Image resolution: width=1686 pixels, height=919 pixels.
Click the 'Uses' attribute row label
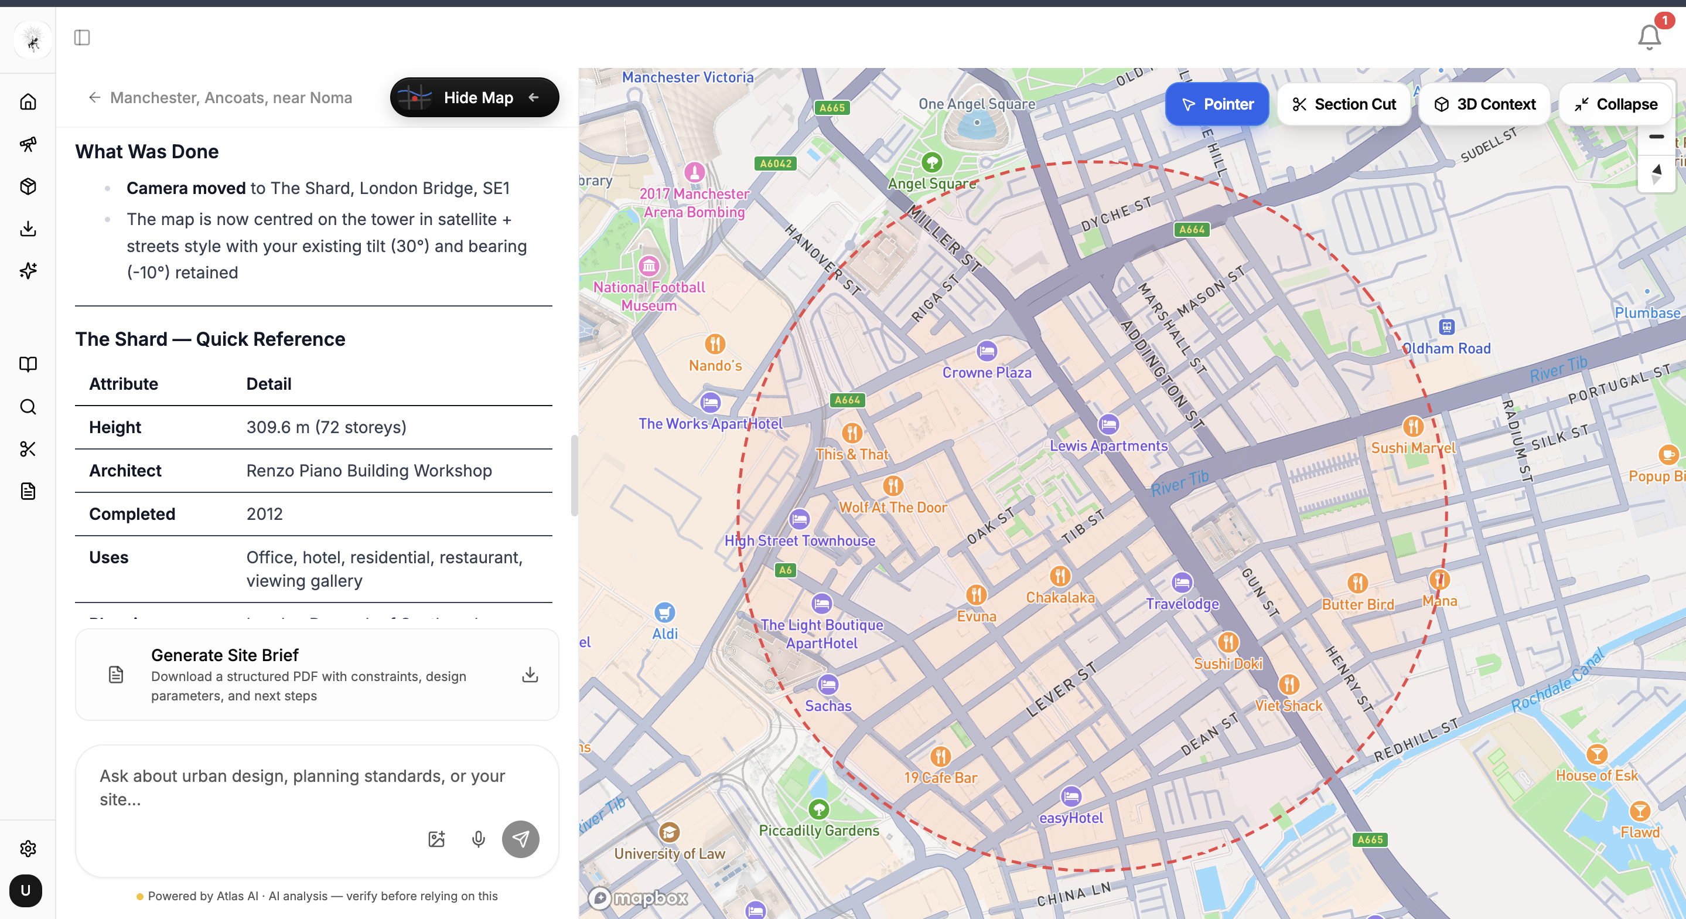pyautogui.click(x=108, y=557)
